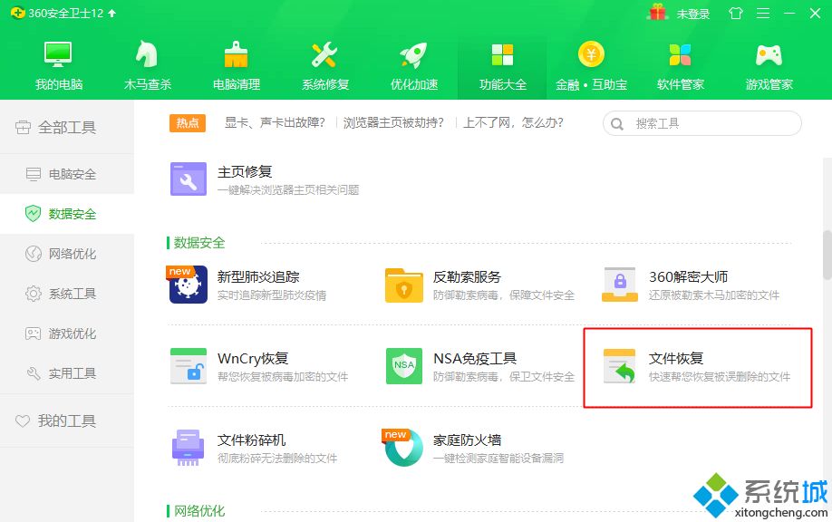Screen dimensions: 832x522
Task: Open 游戏管家 gamepad icon
Action: pos(769,54)
